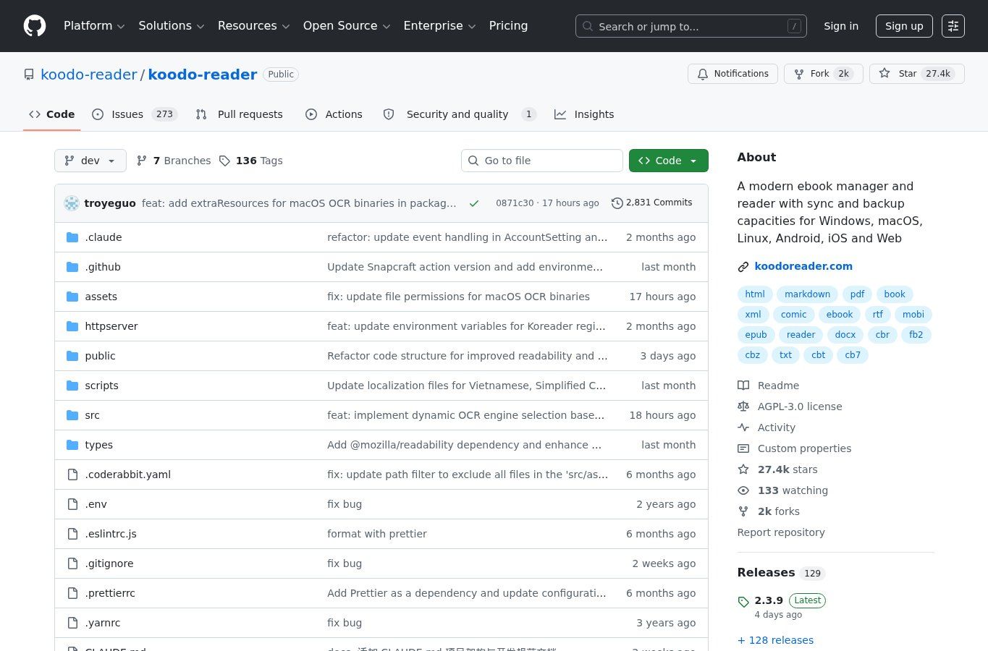Click the .env file icon
Screen dimensions: 988x651
click(x=72, y=504)
